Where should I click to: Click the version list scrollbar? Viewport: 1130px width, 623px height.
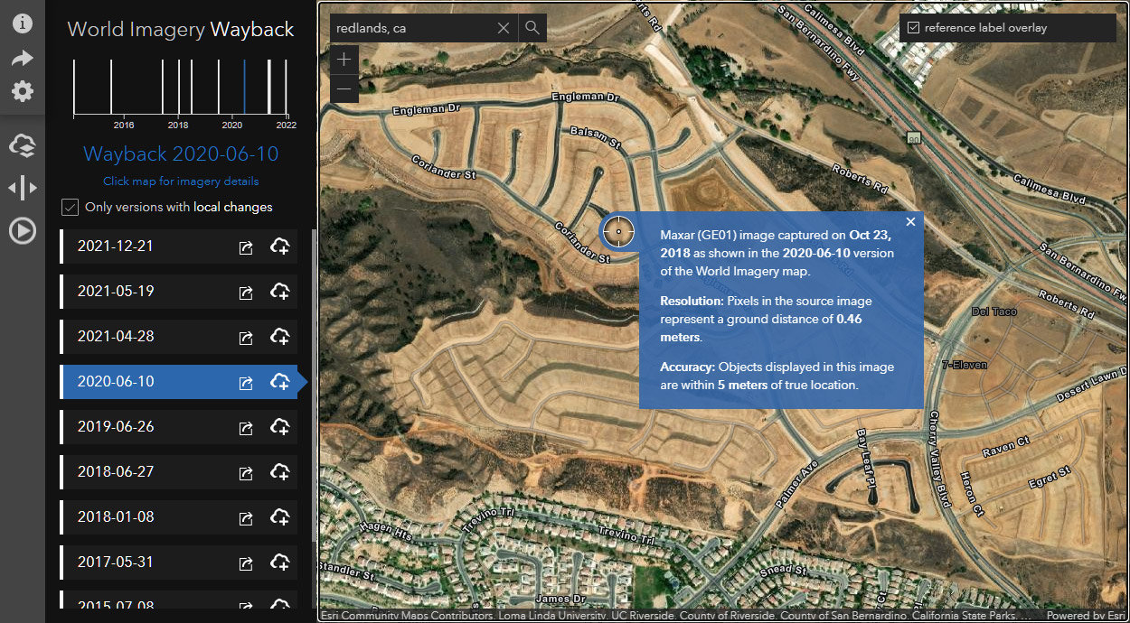314,385
